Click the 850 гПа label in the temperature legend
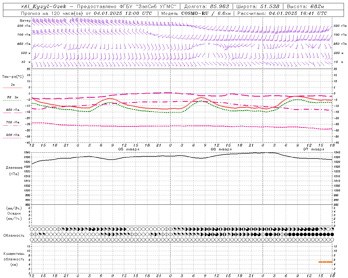The height and width of the screenshot is (278, 348). [x=13, y=110]
